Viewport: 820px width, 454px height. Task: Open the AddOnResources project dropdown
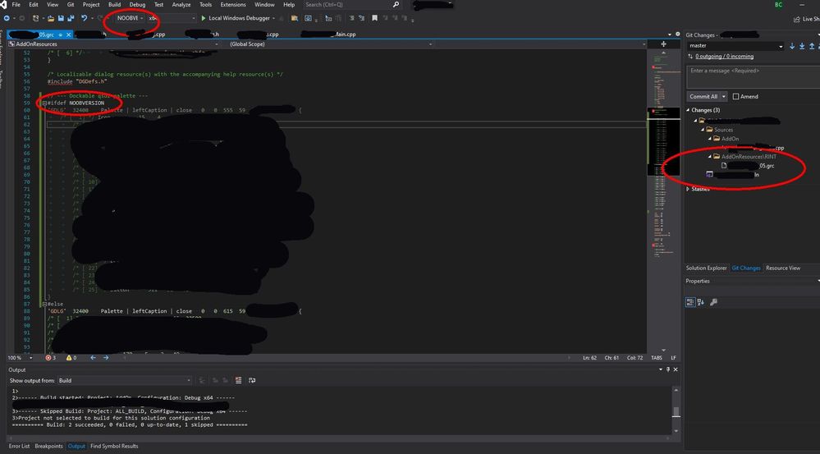pyautogui.click(x=114, y=44)
